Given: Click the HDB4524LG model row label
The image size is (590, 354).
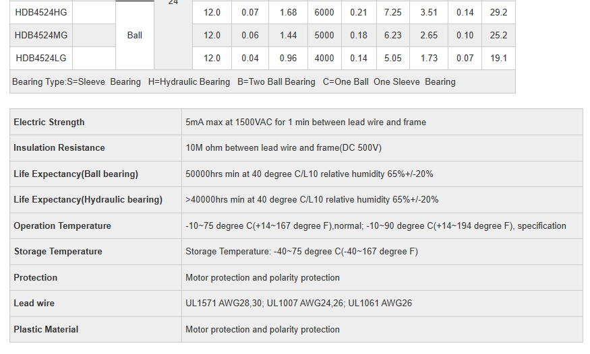Looking at the screenshot, I should click(x=40, y=58).
